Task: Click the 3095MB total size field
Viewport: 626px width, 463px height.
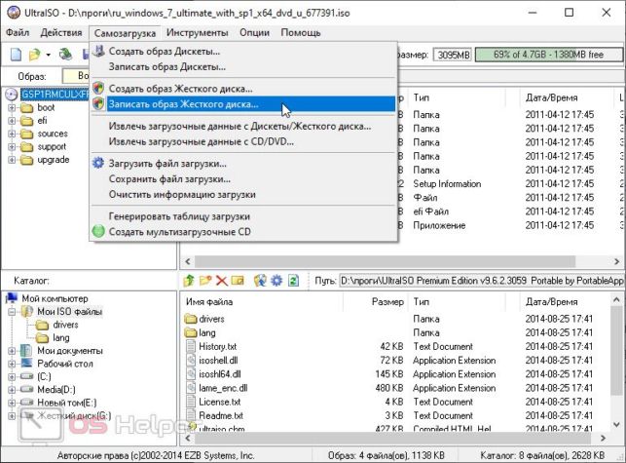Action: point(454,55)
